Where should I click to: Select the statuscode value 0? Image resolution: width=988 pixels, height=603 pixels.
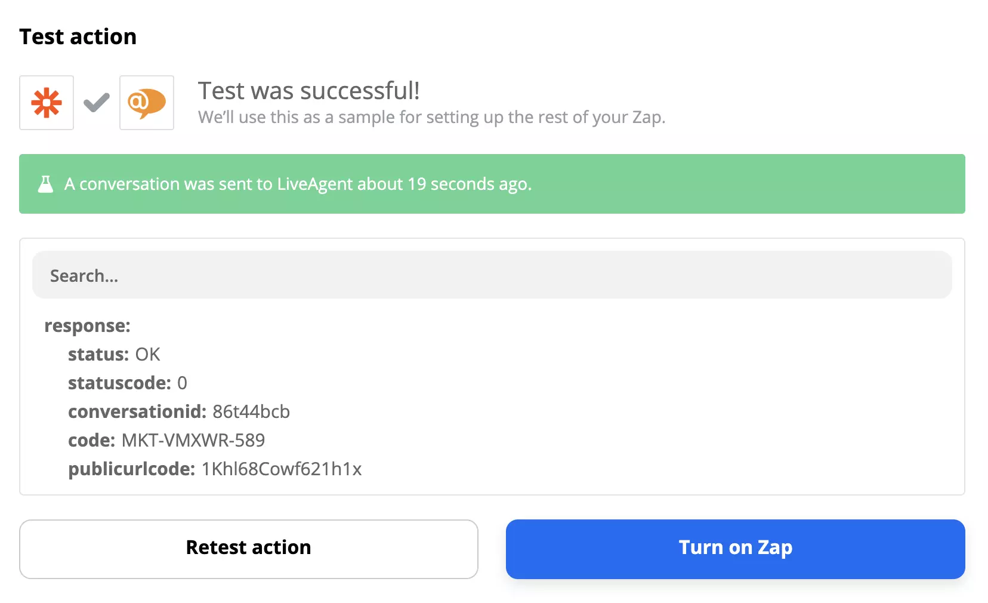point(182,383)
